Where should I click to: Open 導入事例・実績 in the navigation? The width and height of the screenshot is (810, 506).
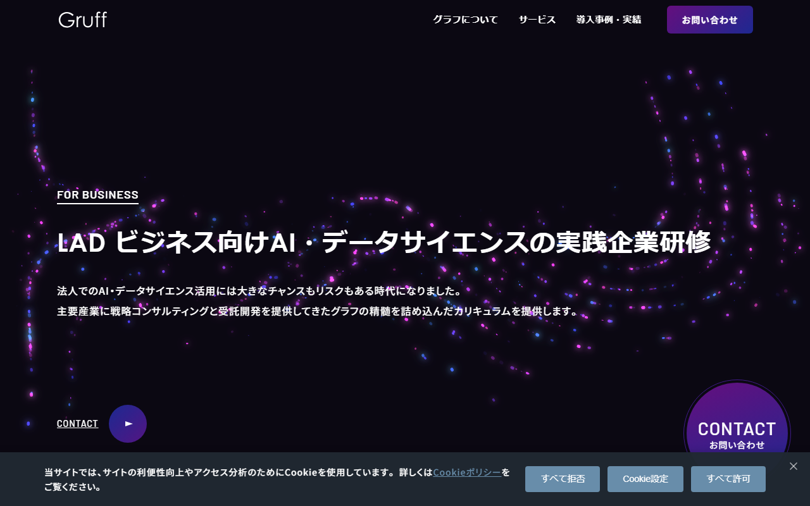(609, 20)
